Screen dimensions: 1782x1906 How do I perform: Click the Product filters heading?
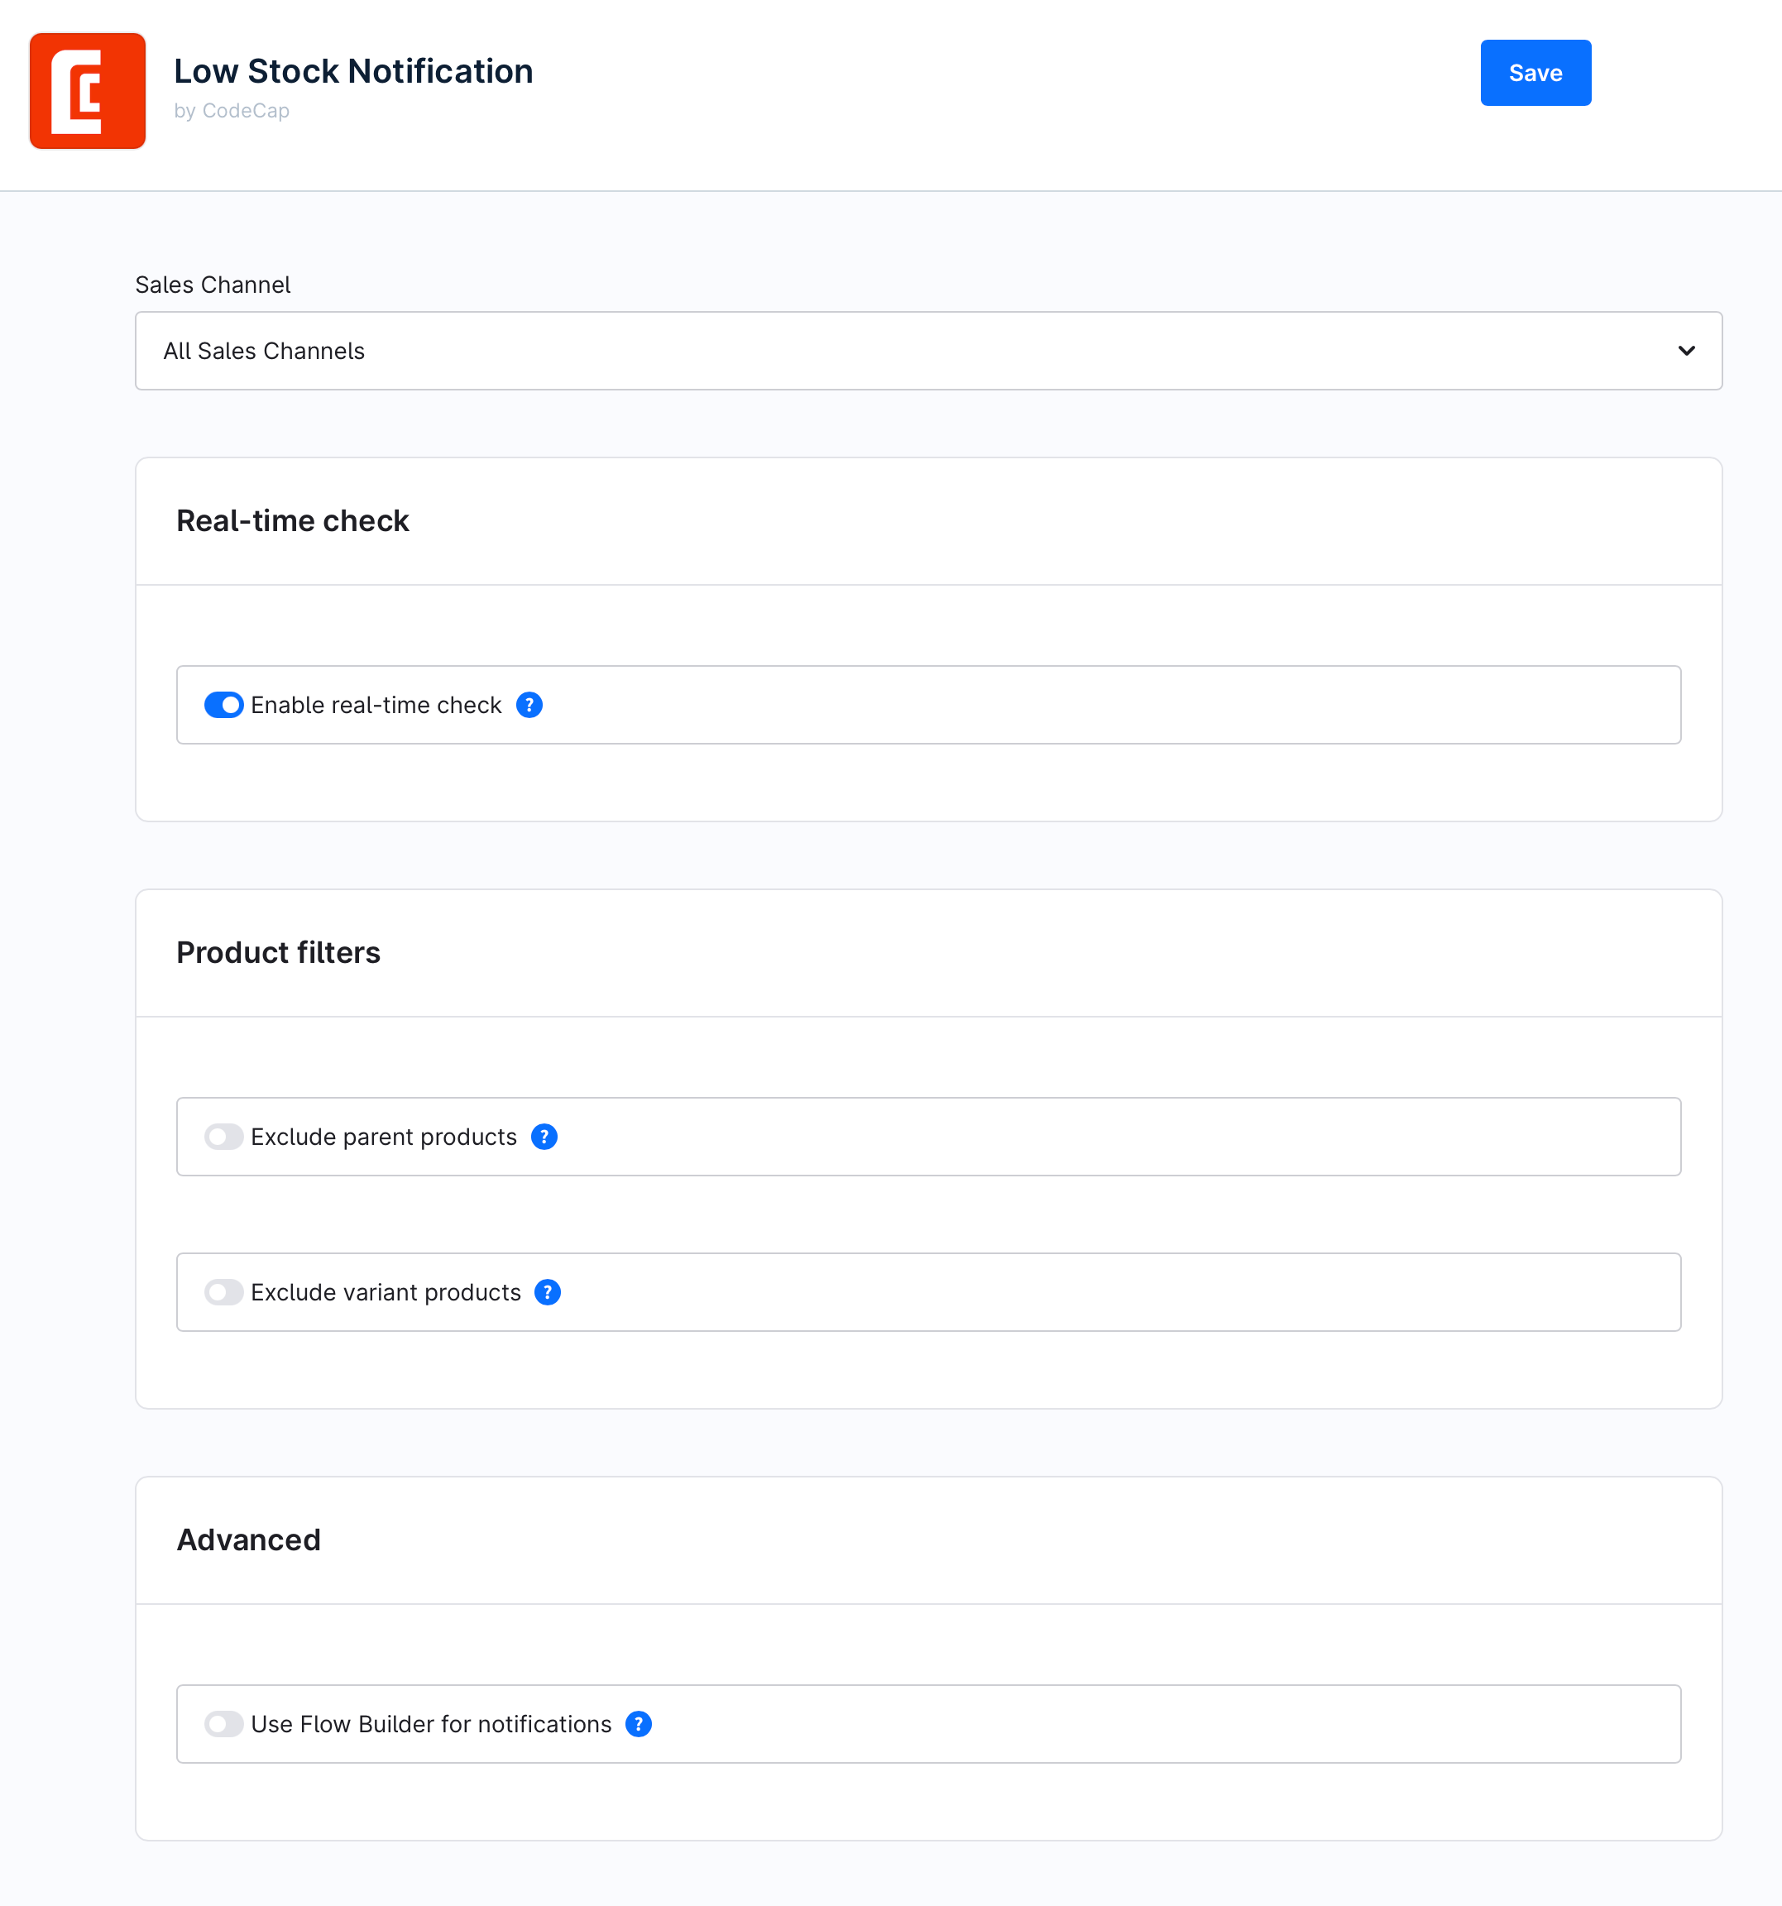[278, 953]
